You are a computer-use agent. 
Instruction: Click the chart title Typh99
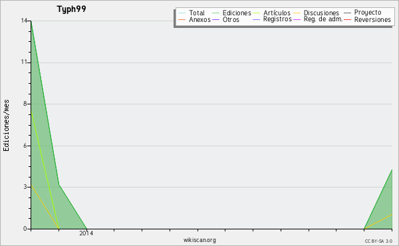(72, 9)
